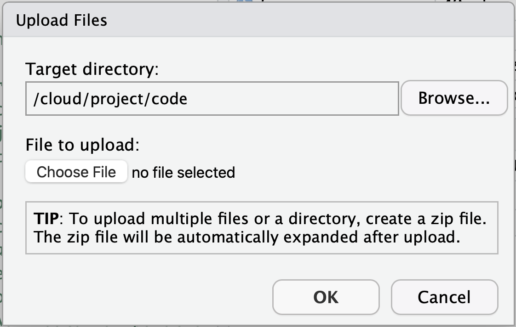This screenshot has width=516, height=327.
Task: Place cursor after 'code' in path field
Action: tap(188, 99)
